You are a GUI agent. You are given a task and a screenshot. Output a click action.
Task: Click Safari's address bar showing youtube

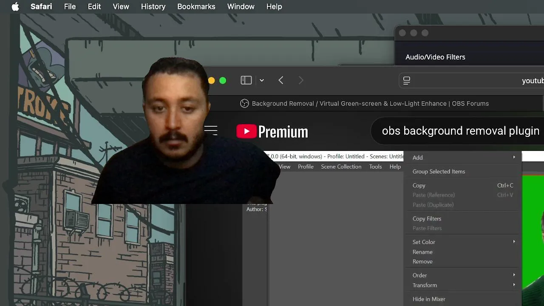[x=472, y=80]
